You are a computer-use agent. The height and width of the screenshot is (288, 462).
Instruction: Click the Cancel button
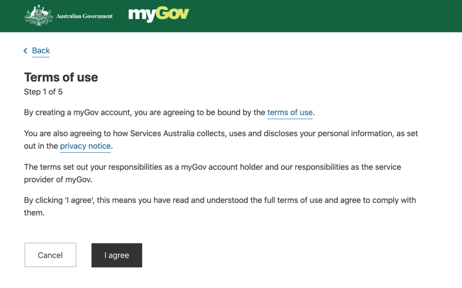[x=51, y=255]
